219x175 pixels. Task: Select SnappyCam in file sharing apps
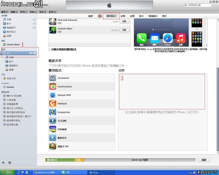tap(81, 112)
